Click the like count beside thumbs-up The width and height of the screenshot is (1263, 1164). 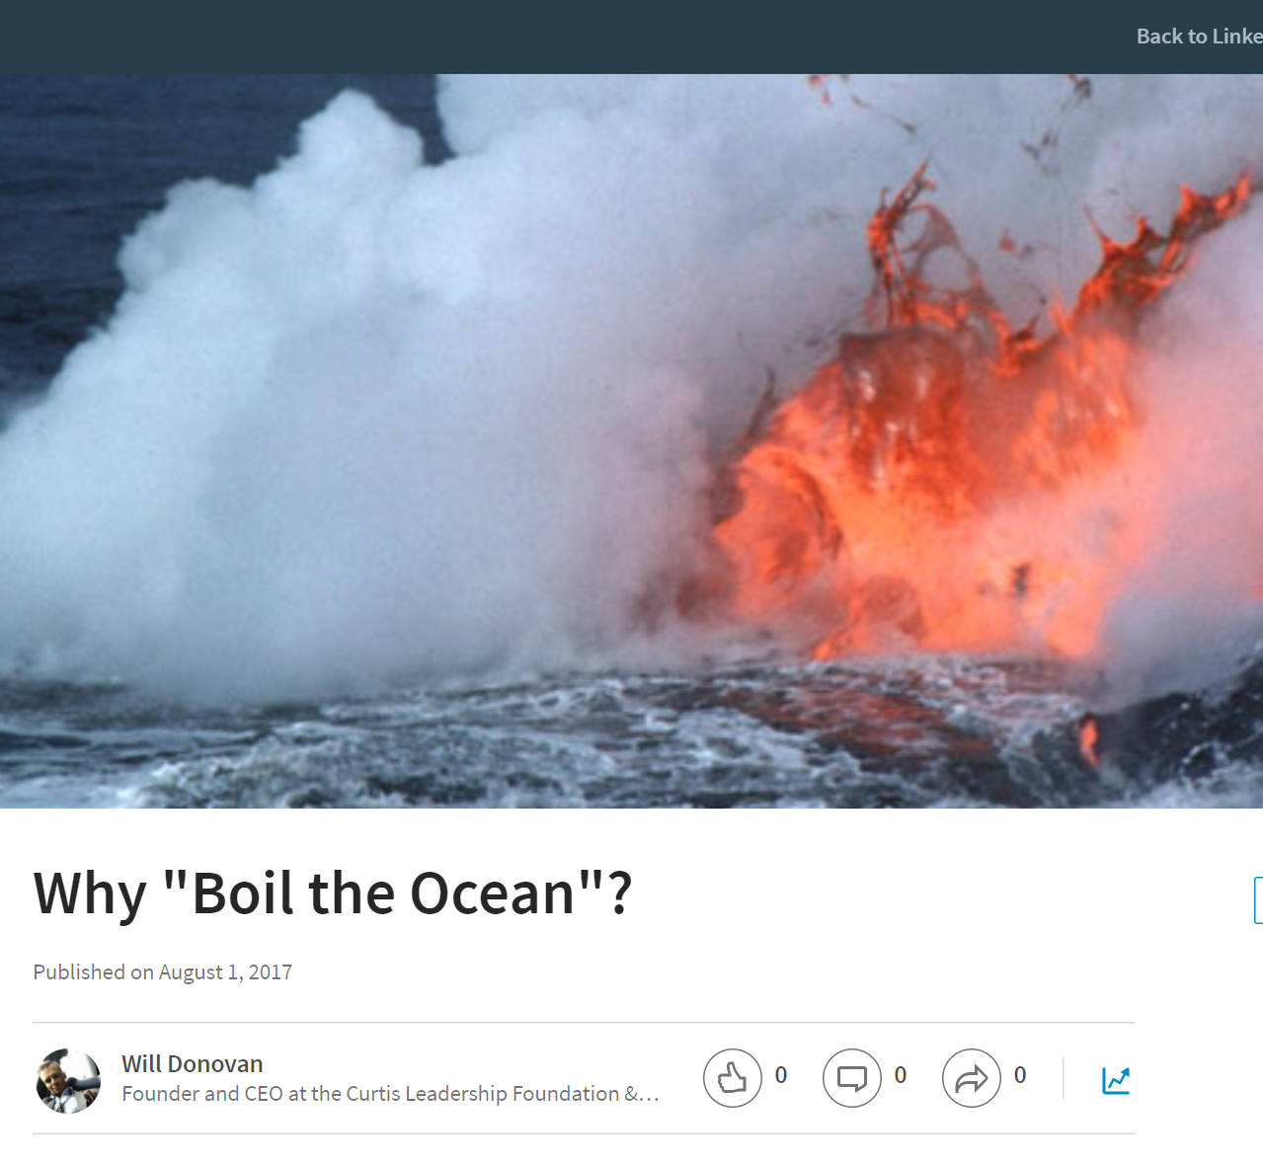(x=781, y=1075)
